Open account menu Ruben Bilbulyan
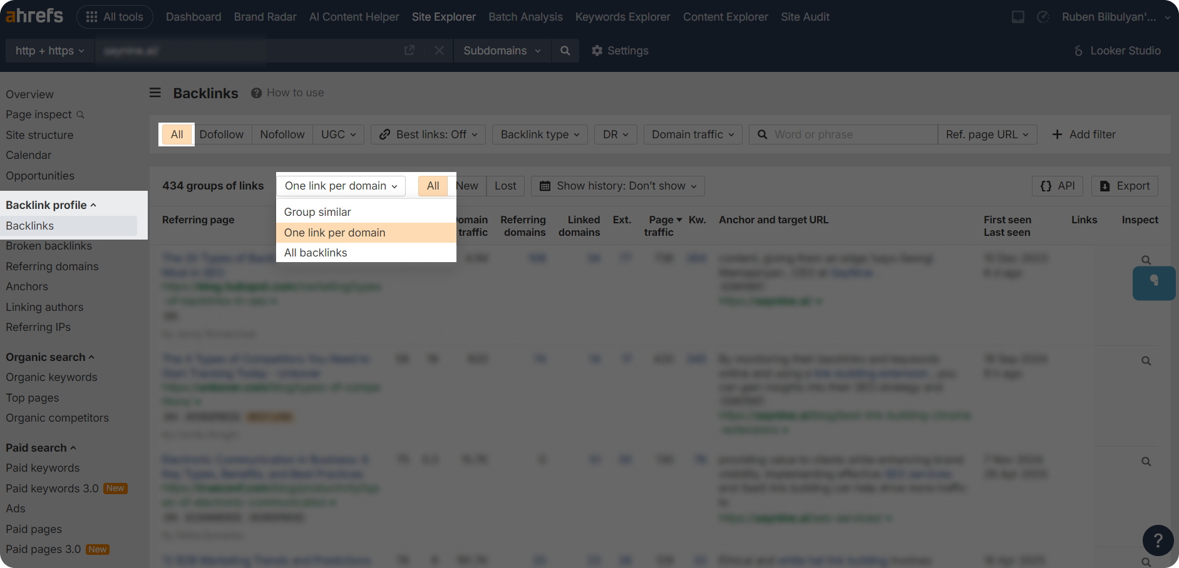The height and width of the screenshot is (568, 1179). (x=1116, y=17)
